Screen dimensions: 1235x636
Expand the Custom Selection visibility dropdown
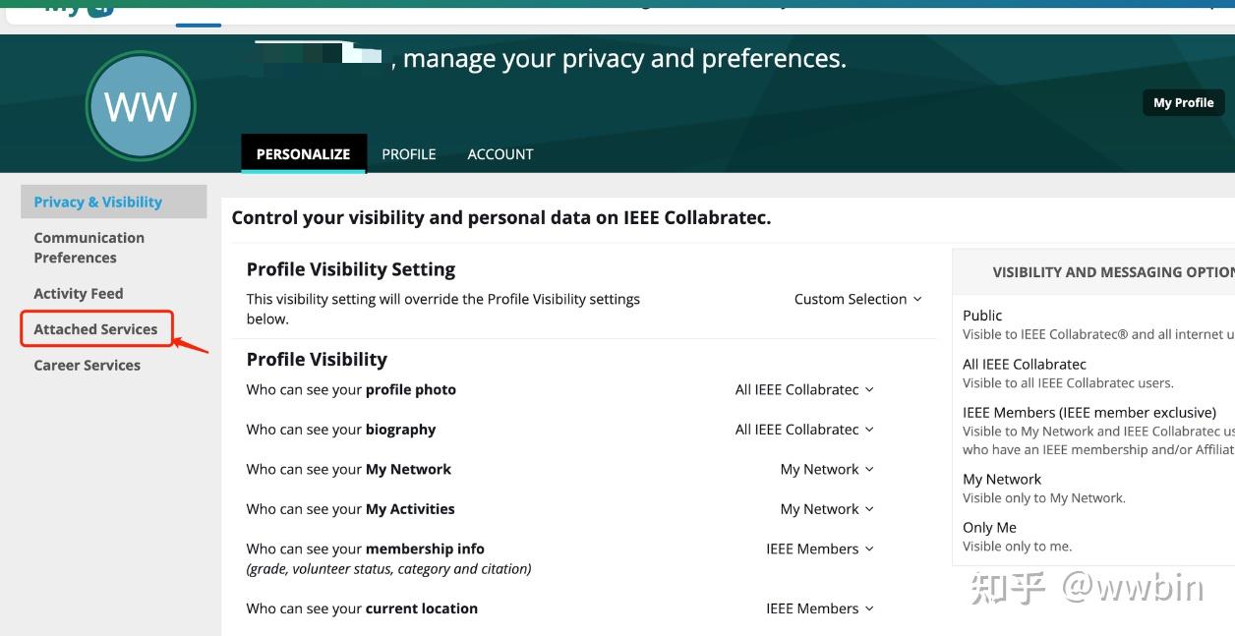click(x=858, y=299)
